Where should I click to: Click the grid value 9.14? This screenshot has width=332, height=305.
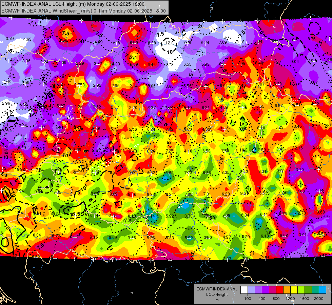tap(151, 216)
